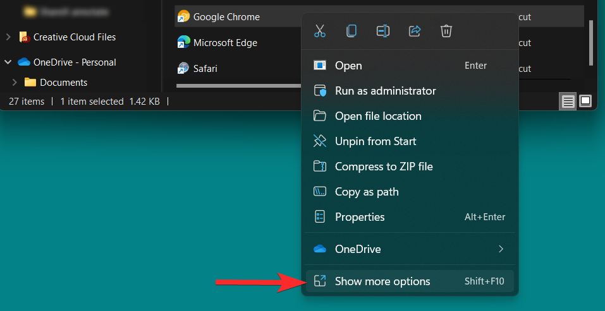
Task: Select the Microsoft Edge shortcut
Action: [224, 43]
